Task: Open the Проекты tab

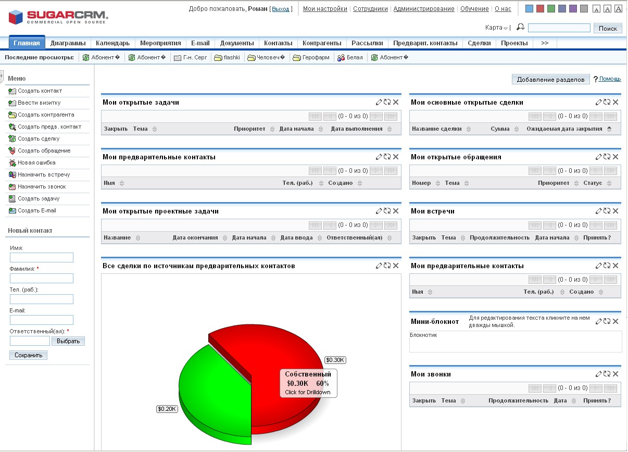Action: [x=514, y=43]
